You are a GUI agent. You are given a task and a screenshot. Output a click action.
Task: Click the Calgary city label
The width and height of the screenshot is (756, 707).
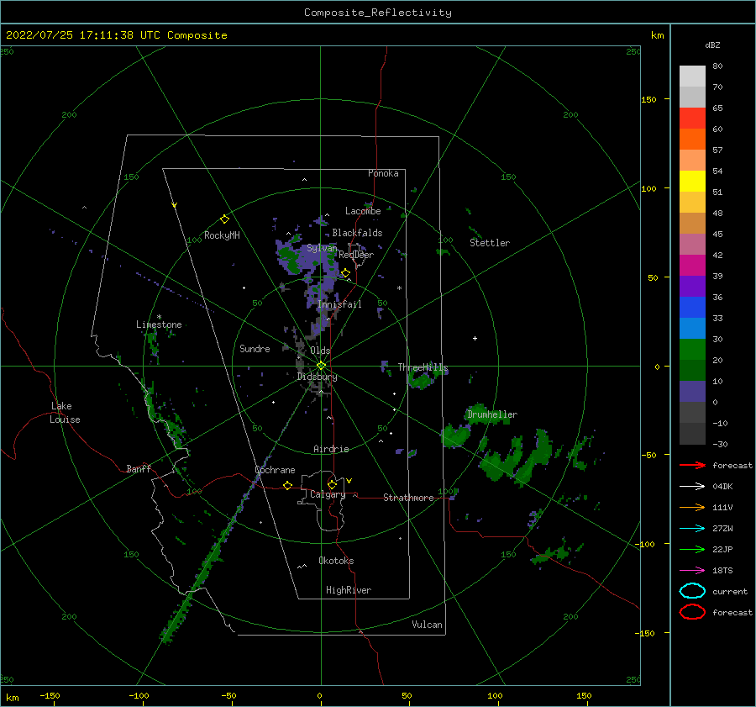tap(328, 494)
